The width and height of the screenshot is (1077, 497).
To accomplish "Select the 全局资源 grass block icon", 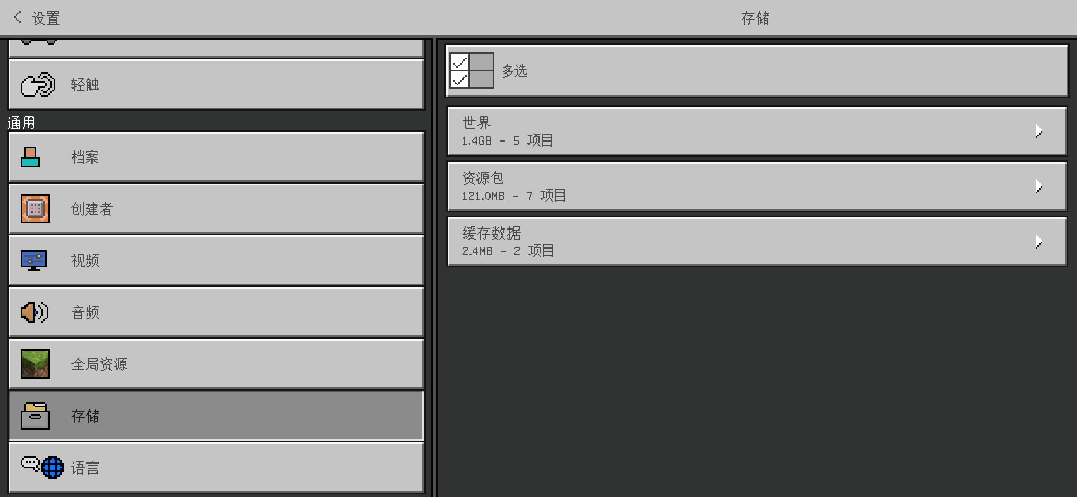I will [x=35, y=364].
